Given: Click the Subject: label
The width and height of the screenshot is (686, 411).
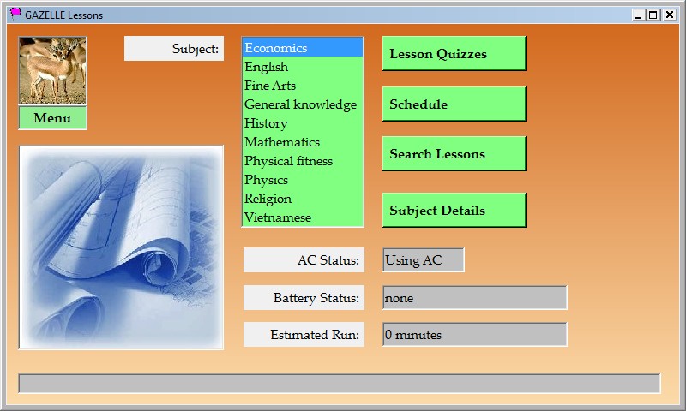Looking at the screenshot, I should tap(174, 49).
